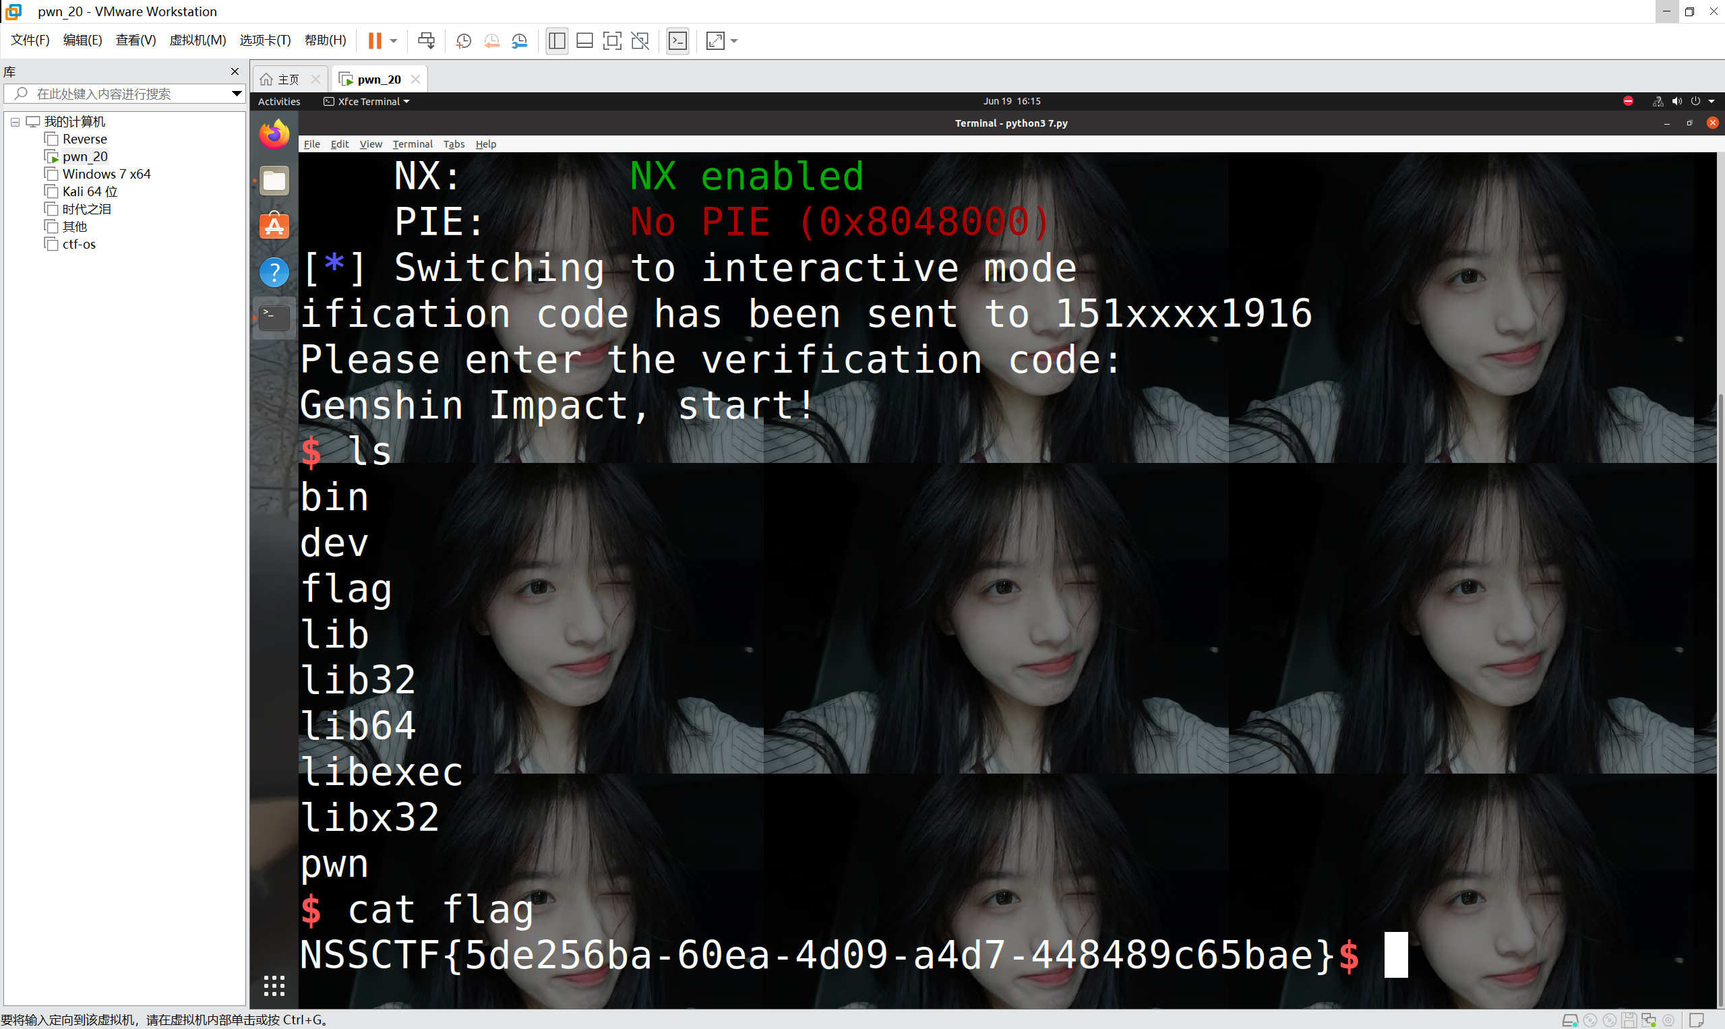Toggle the console view toolbar button
Screen dimensions: 1725x1029
[677, 41]
